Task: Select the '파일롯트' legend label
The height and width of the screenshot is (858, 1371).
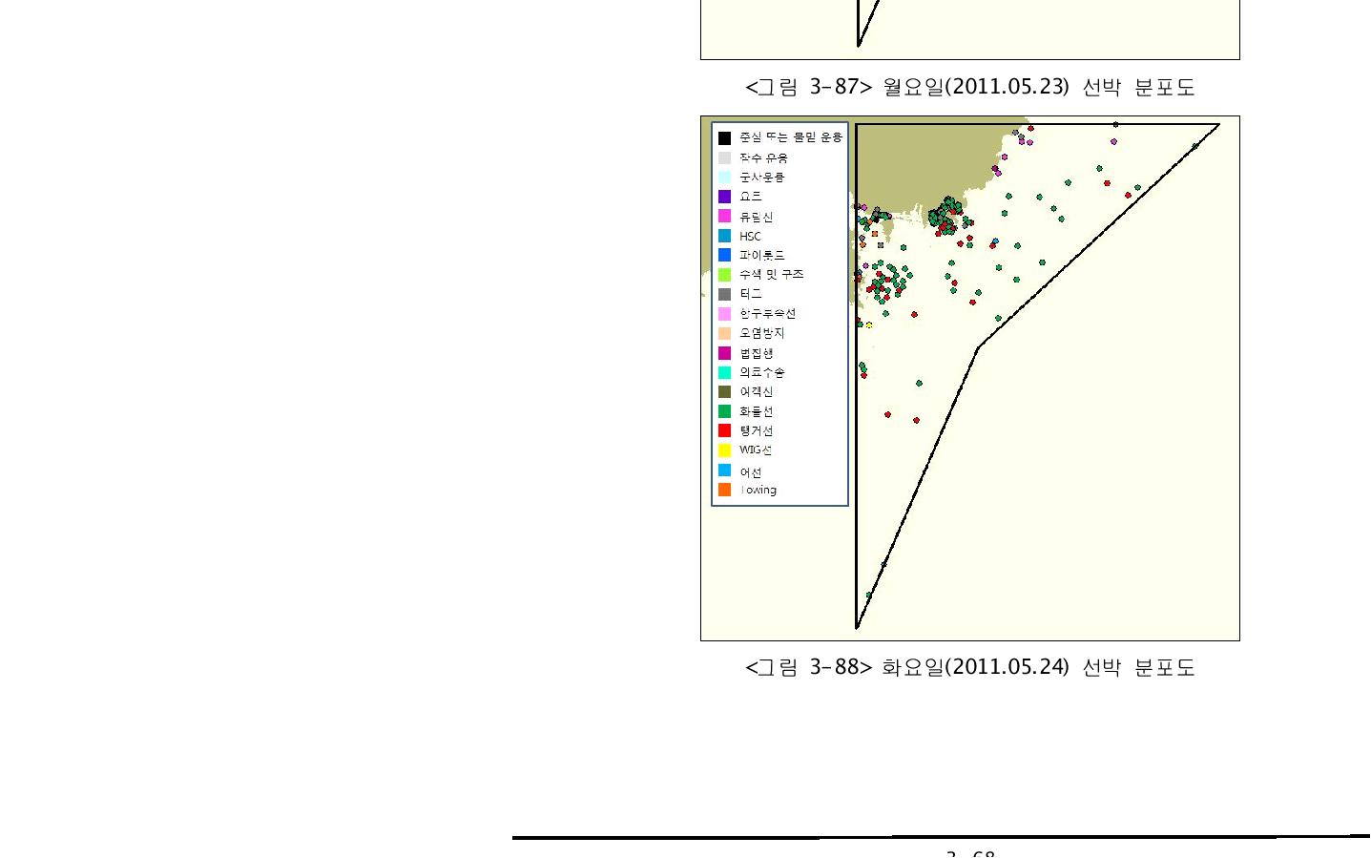Action: (762, 256)
